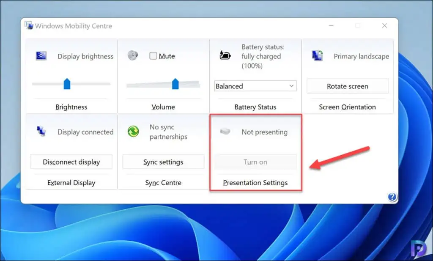Click the Display connected text

point(85,132)
